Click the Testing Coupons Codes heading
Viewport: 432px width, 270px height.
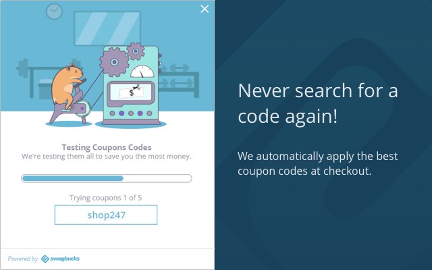pos(107,147)
